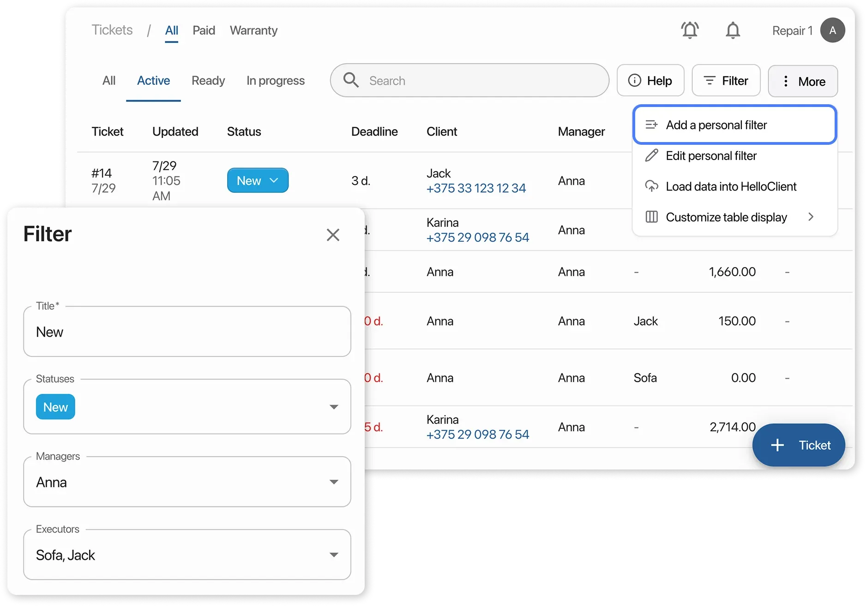Click the cloud icon for Load data into HelloClient
866x606 pixels.
(651, 186)
